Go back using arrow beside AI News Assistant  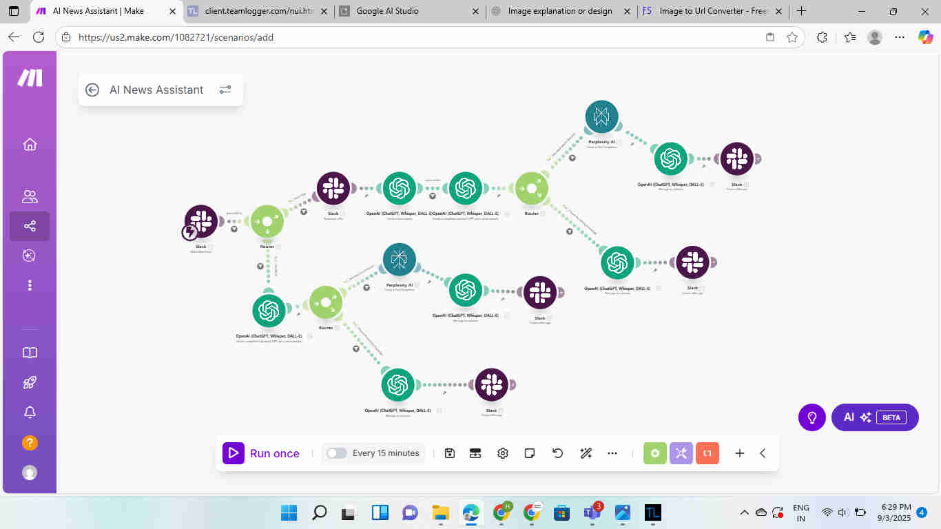pos(92,90)
